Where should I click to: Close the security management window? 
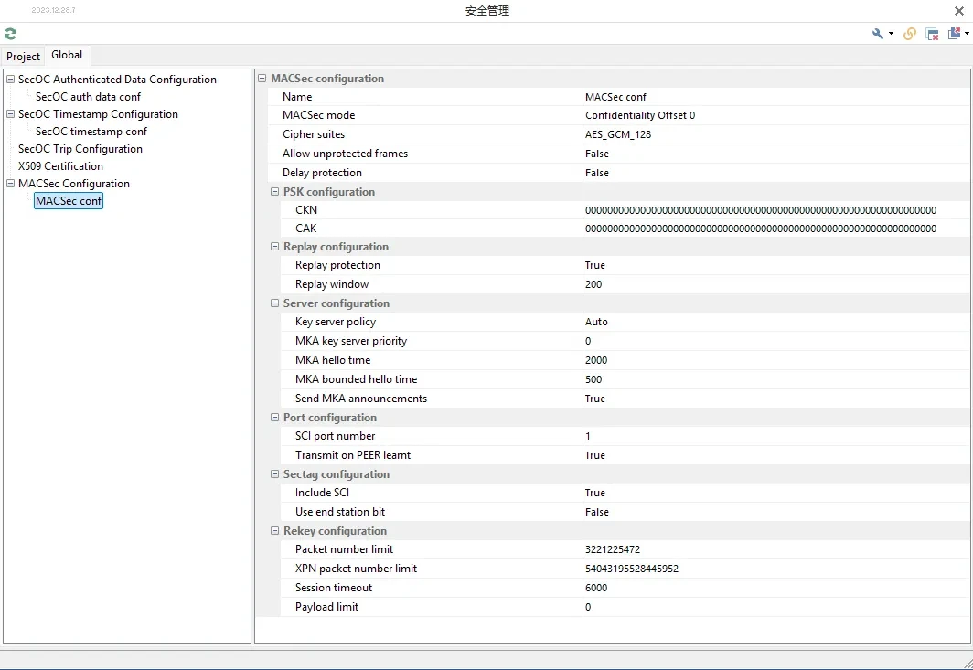pos(958,11)
